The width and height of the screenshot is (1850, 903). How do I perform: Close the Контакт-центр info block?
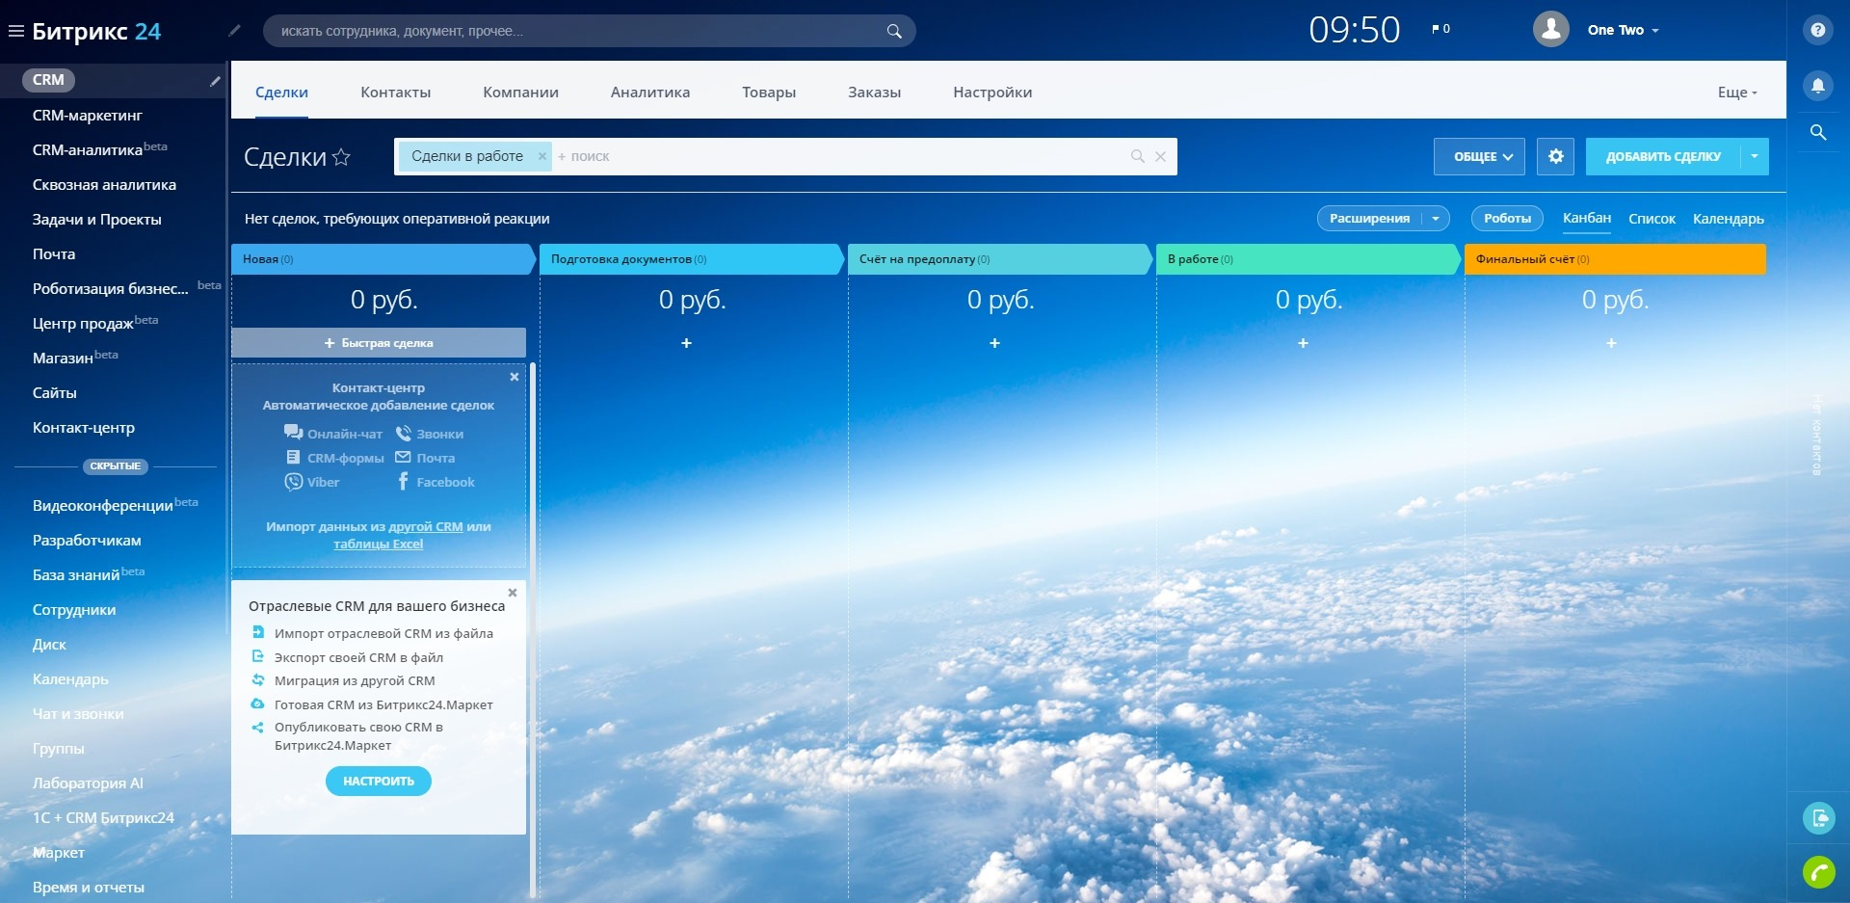[x=515, y=377]
